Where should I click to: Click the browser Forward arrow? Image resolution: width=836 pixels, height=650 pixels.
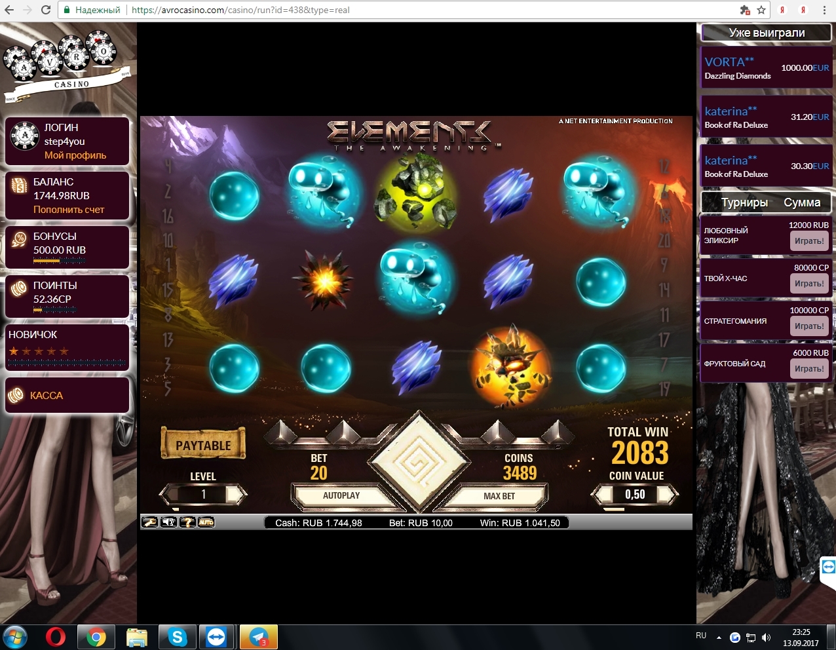28,10
